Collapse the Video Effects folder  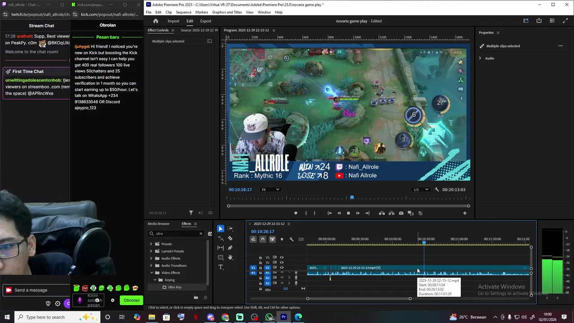tap(151, 273)
